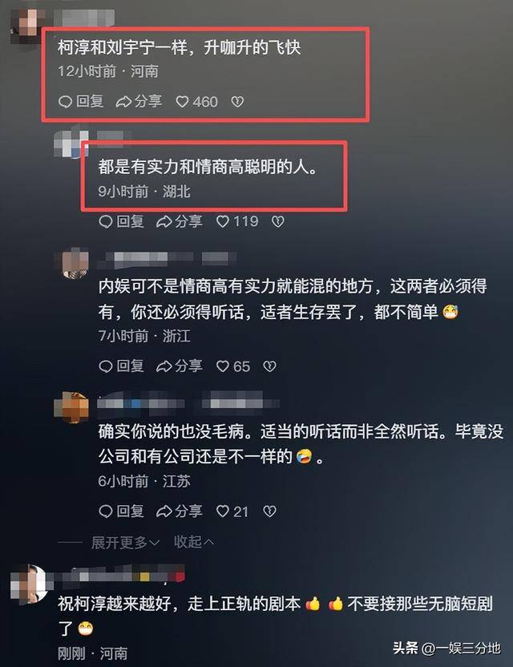Like the Zhejiang comment with 65 likes

click(233, 366)
